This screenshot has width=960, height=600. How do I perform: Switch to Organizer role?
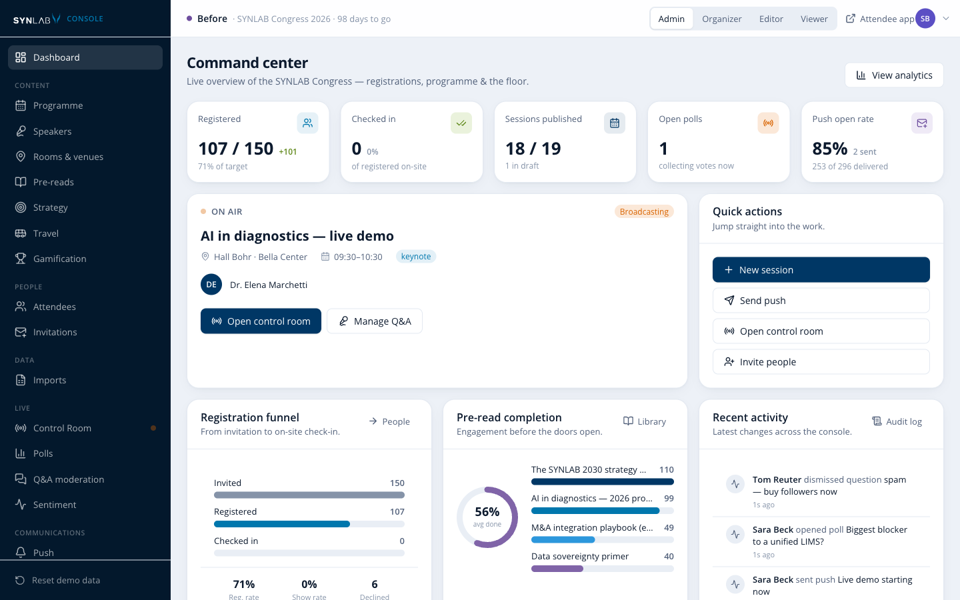click(721, 19)
